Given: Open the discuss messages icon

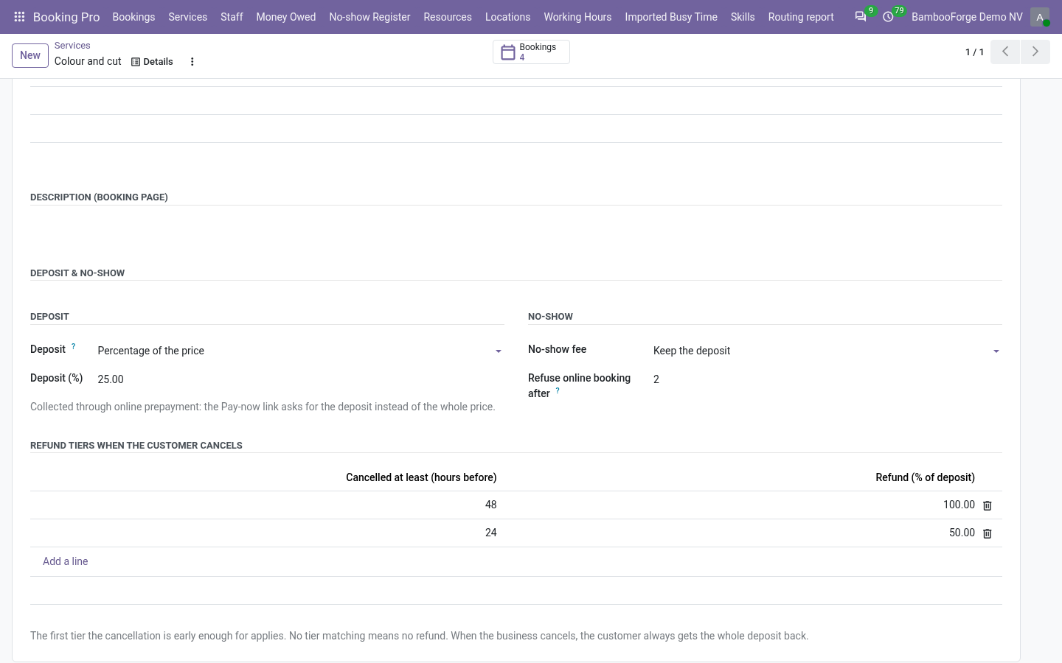Looking at the screenshot, I should tap(861, 17).
